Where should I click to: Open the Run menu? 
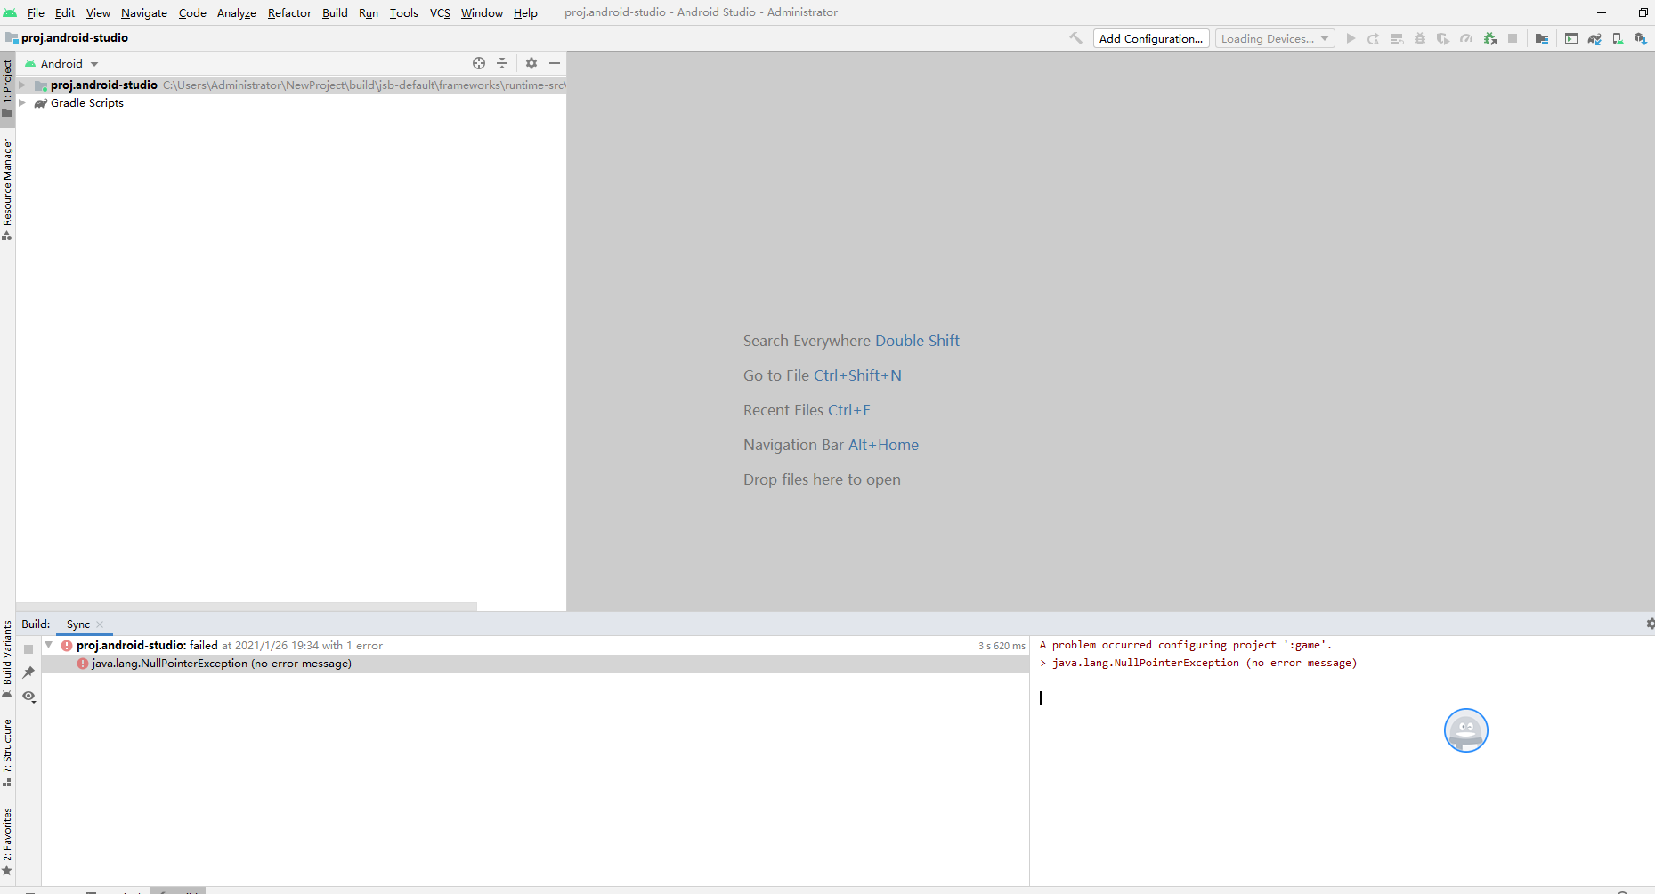click(x=369, y=12)
